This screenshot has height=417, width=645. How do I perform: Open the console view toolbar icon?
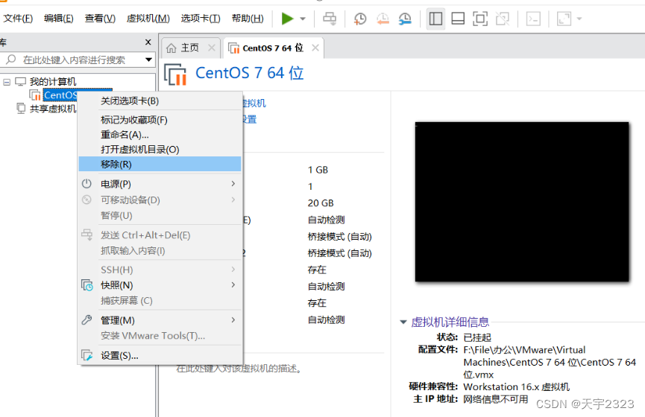tap(533, 19)
